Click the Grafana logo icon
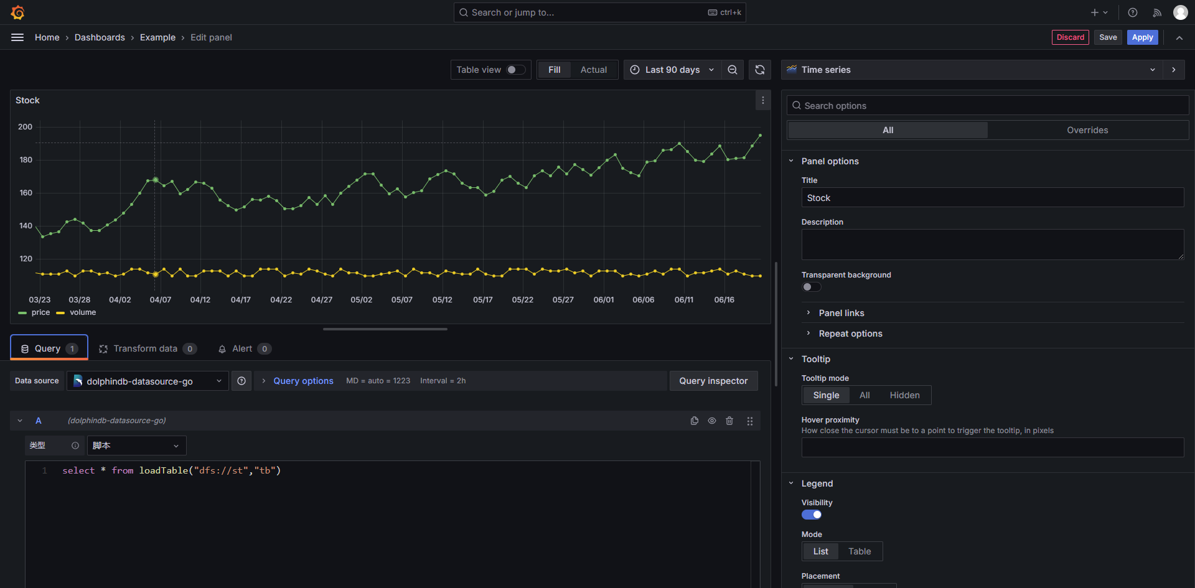Viewport: 1195px width, 588px height. (17, 12)
